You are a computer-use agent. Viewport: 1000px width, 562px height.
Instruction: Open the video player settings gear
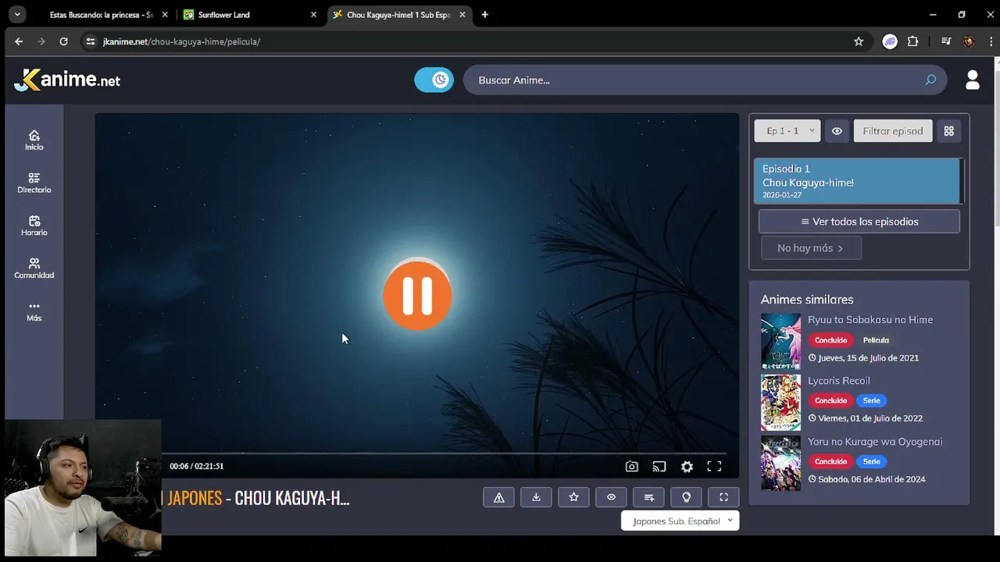(x=687, y=467)
